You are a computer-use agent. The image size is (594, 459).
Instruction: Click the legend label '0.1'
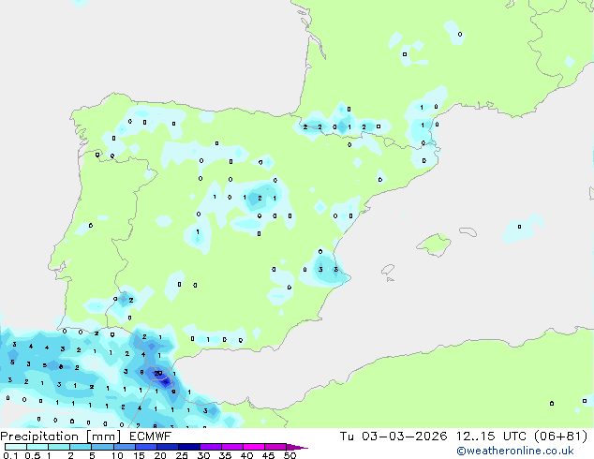10,455
